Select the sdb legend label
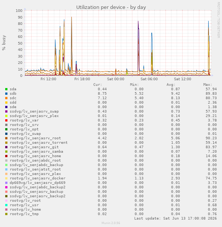 tap(13, 94)
